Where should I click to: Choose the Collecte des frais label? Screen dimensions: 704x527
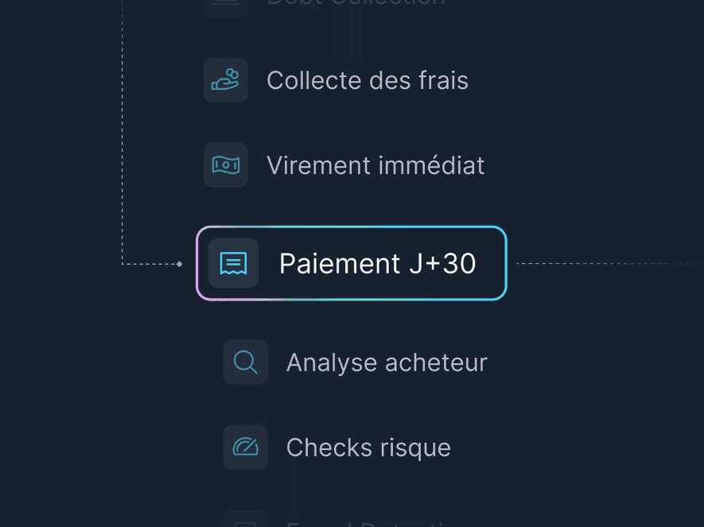pos(368,81)
